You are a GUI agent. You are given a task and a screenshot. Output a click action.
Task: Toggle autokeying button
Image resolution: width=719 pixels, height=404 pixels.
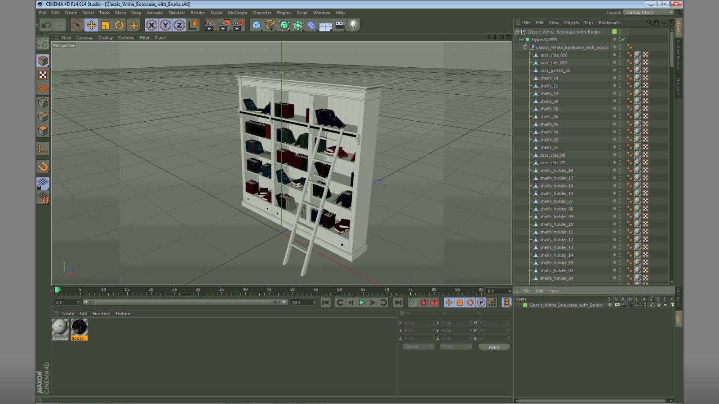[x=423, y=303]
